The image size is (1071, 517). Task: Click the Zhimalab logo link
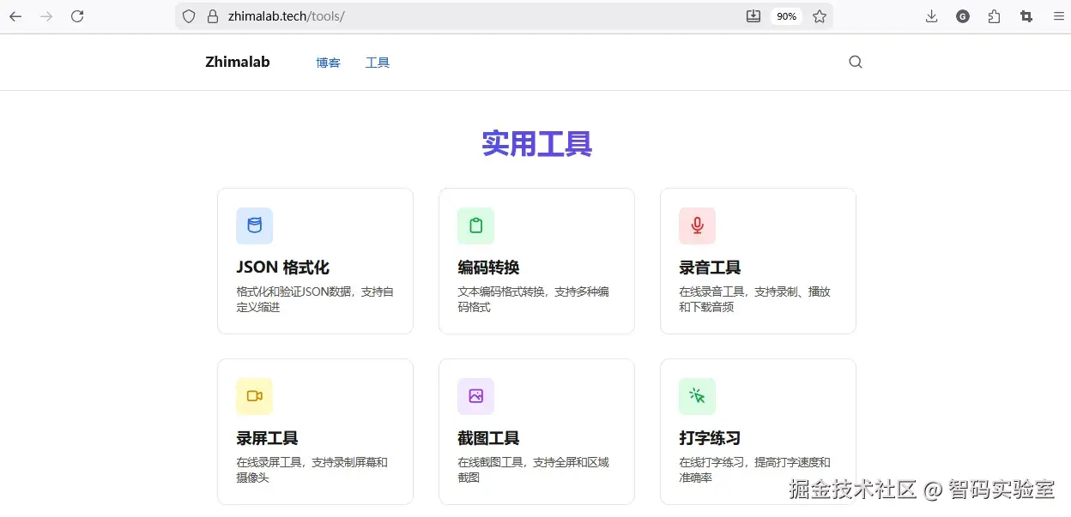coord(237,62)
